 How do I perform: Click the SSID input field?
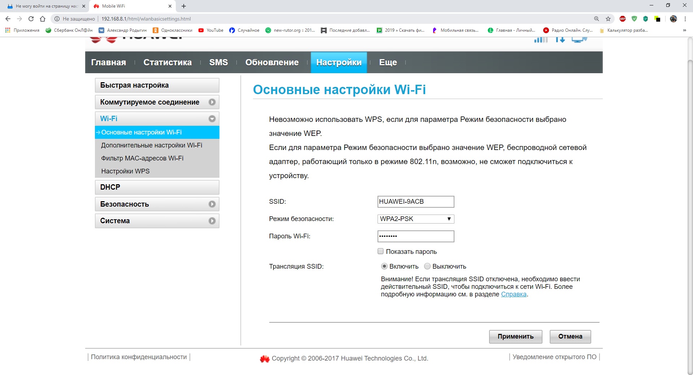(x=416, y=202)
